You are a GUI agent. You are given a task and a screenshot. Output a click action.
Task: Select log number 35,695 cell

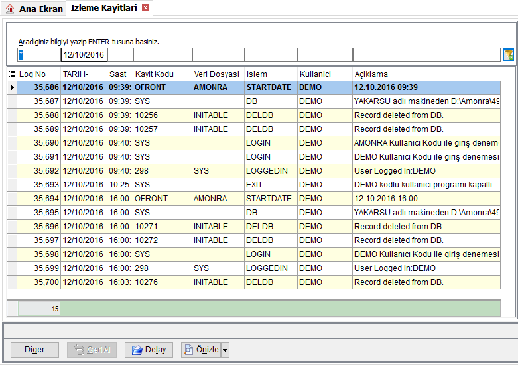point(39,213)
